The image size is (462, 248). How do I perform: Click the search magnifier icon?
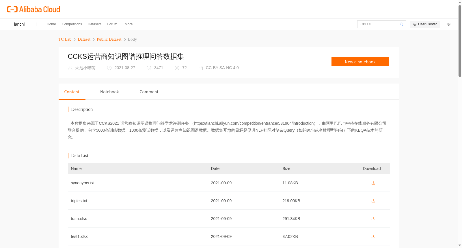pos(401,24)
